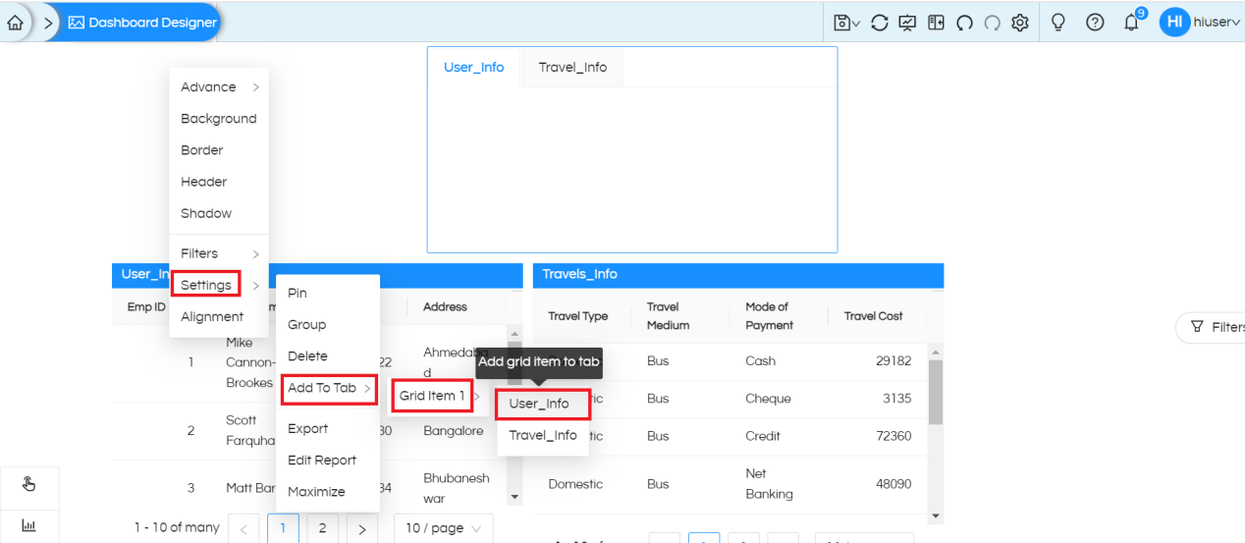The image size is (1245, 543).
Task: Open the save options icon
Action: coord(846,23)
